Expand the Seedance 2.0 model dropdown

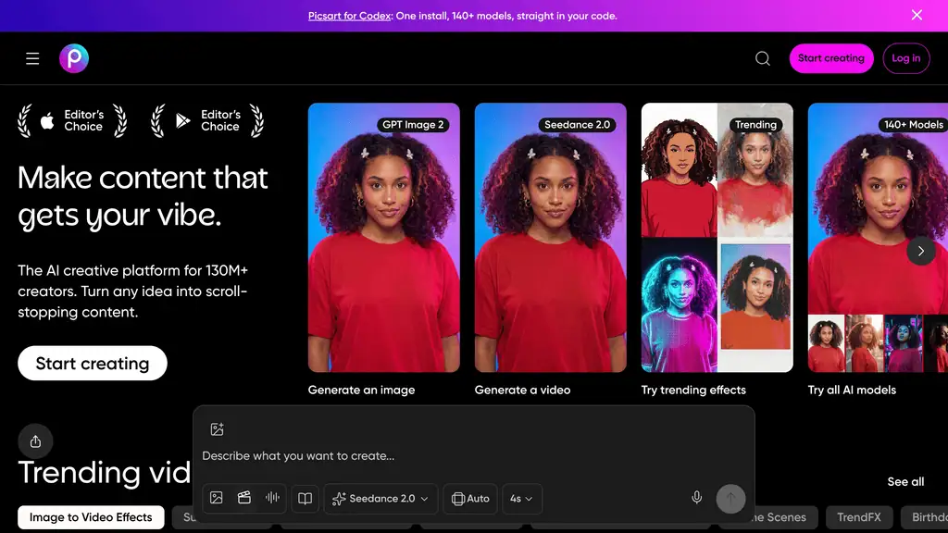pos(380,499)
